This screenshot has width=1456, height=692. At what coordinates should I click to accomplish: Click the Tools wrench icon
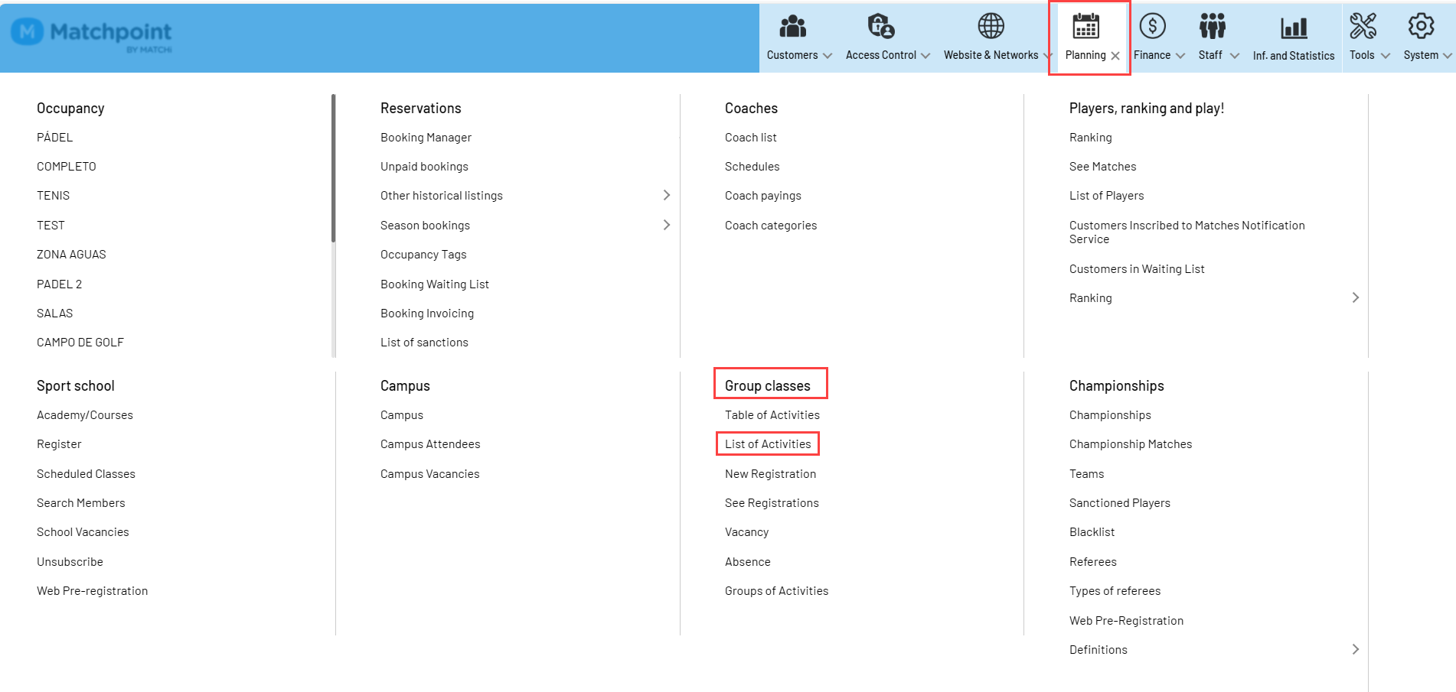[1364, 26]
